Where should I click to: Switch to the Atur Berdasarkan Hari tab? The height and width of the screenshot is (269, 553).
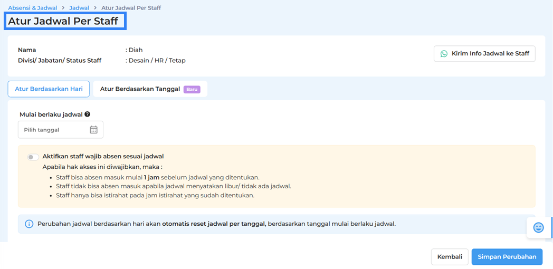(x=49, y=89)
